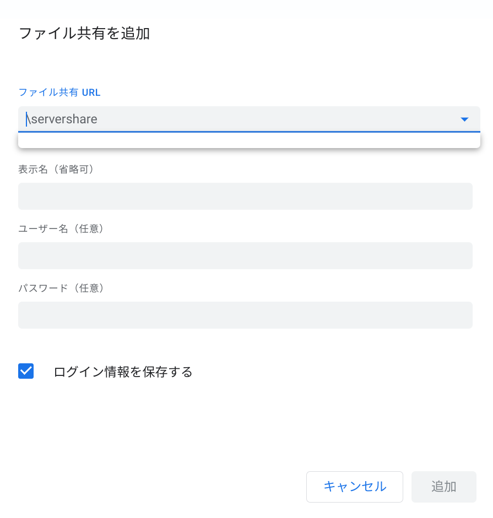
Task: Uncheck the ログイン情報を保存する checkbox
Action: pos(26,372)
